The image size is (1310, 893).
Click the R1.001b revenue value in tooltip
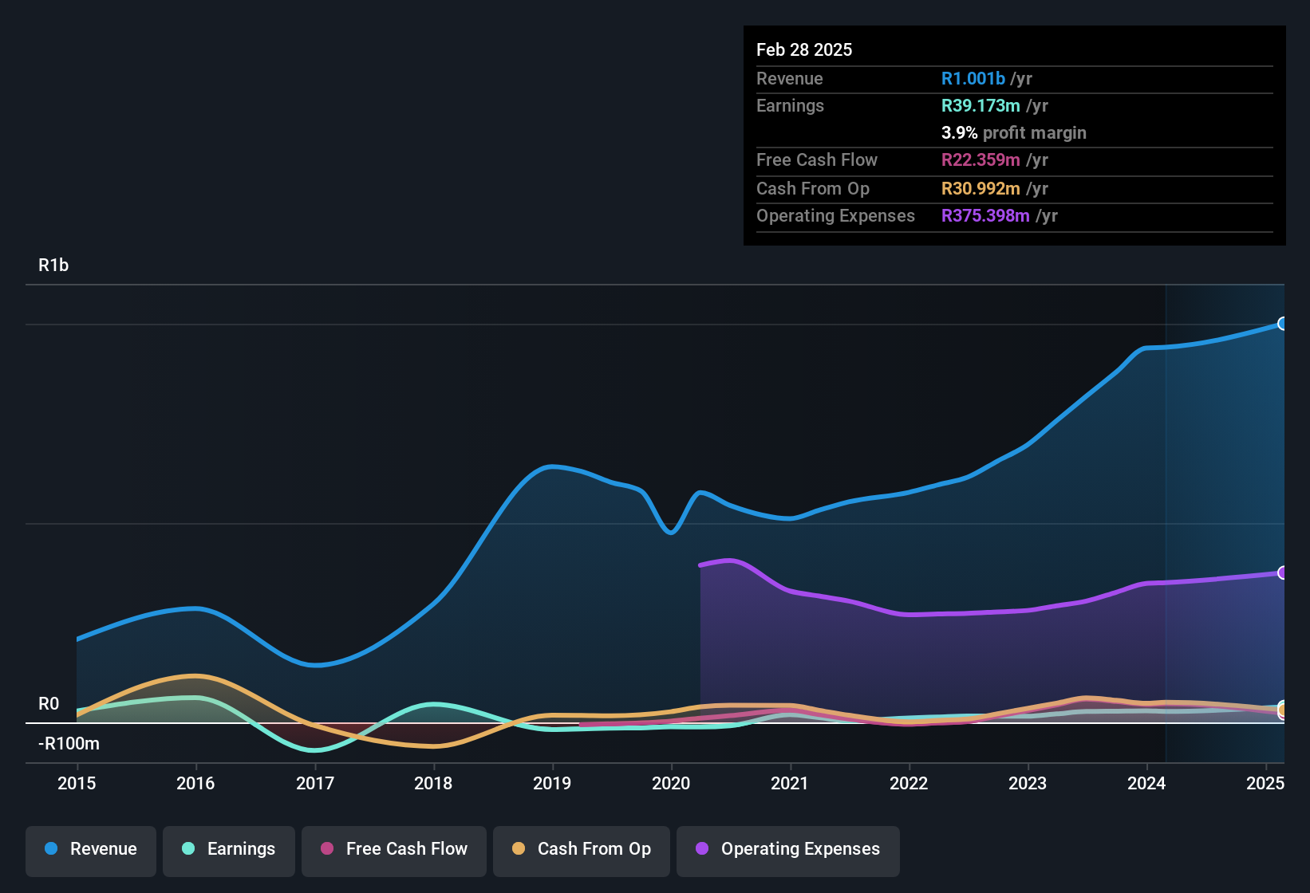coord(973,78)
